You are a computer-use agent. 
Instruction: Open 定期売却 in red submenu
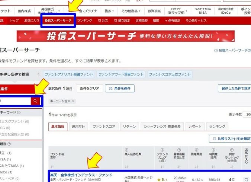click(x=142, y=21)
